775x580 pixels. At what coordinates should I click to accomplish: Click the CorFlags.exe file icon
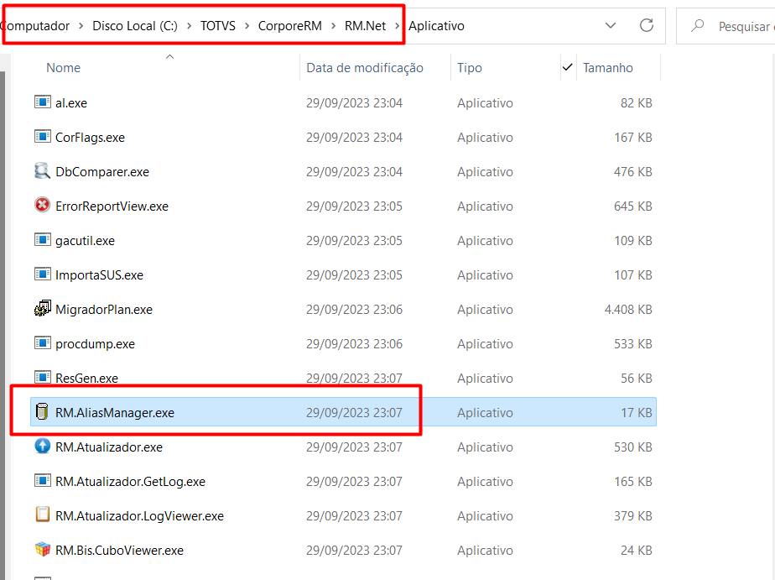(x=43, y=137)
